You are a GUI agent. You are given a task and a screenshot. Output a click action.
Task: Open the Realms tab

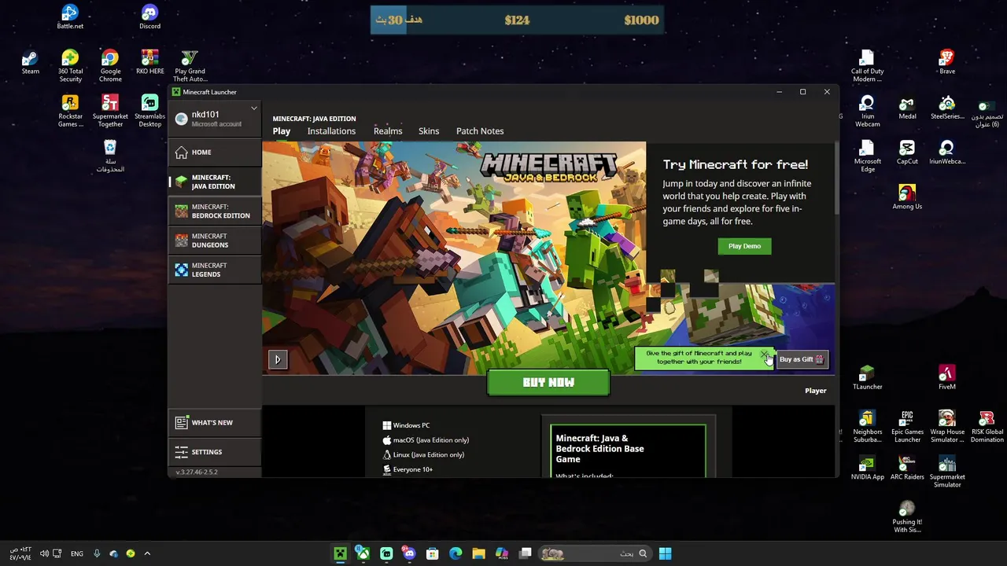[388, 131]
